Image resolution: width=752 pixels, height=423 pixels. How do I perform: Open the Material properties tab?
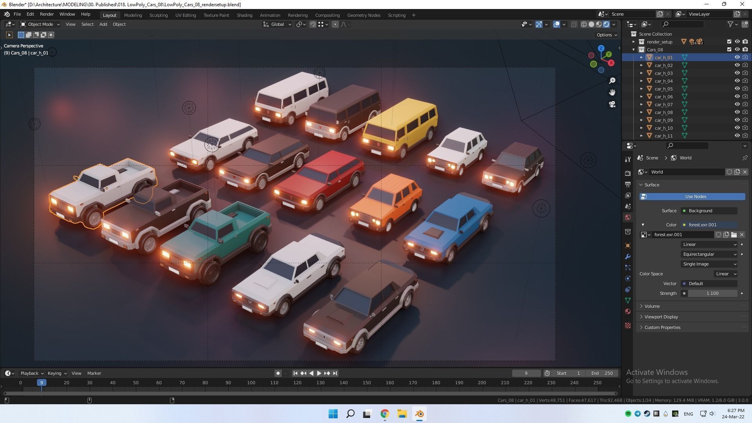[628, 311]
